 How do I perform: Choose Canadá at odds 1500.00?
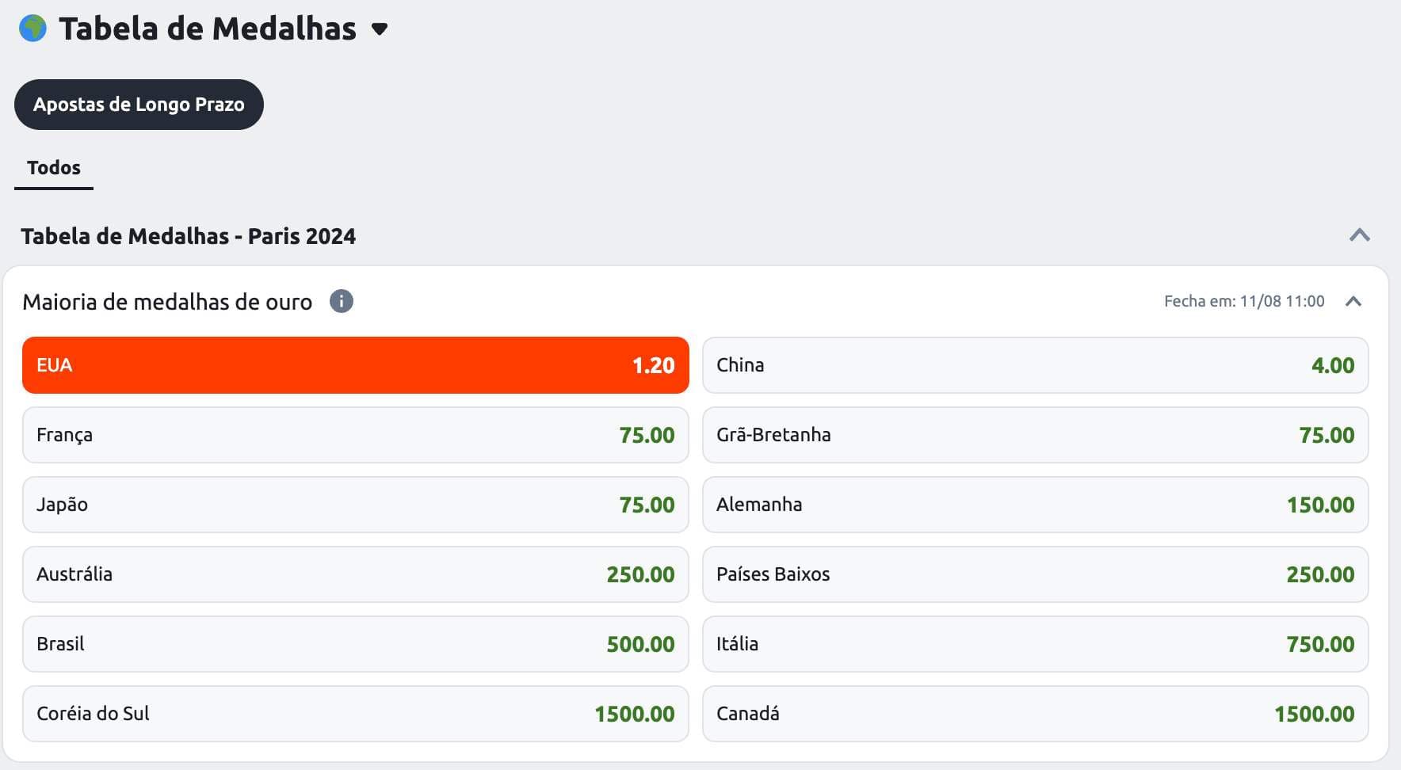tap(1035, 714)
